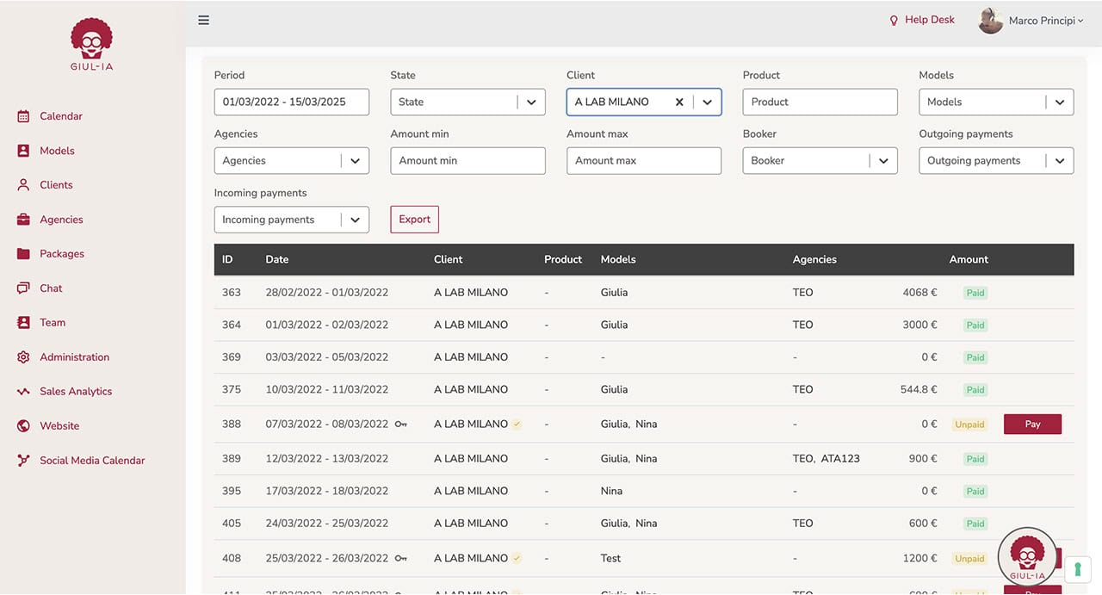The width and height of the screenshot is (1102, 595).
Task: Open Packages from the sidebar
Action: pos(62,254)
